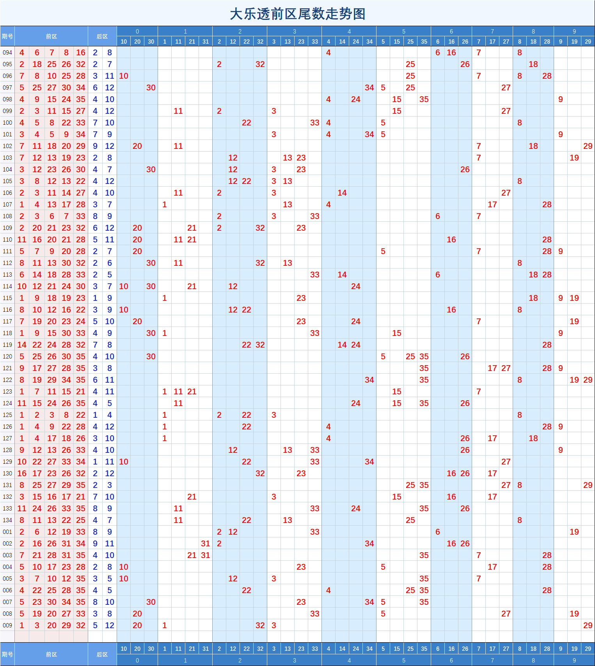
Task: Select issue number 130
Action: pos(7,473)
